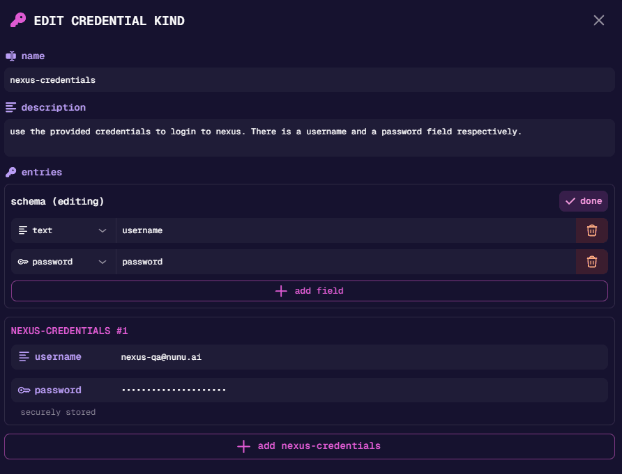Edit the nexus-qa@nunu.ai username value

310,357
